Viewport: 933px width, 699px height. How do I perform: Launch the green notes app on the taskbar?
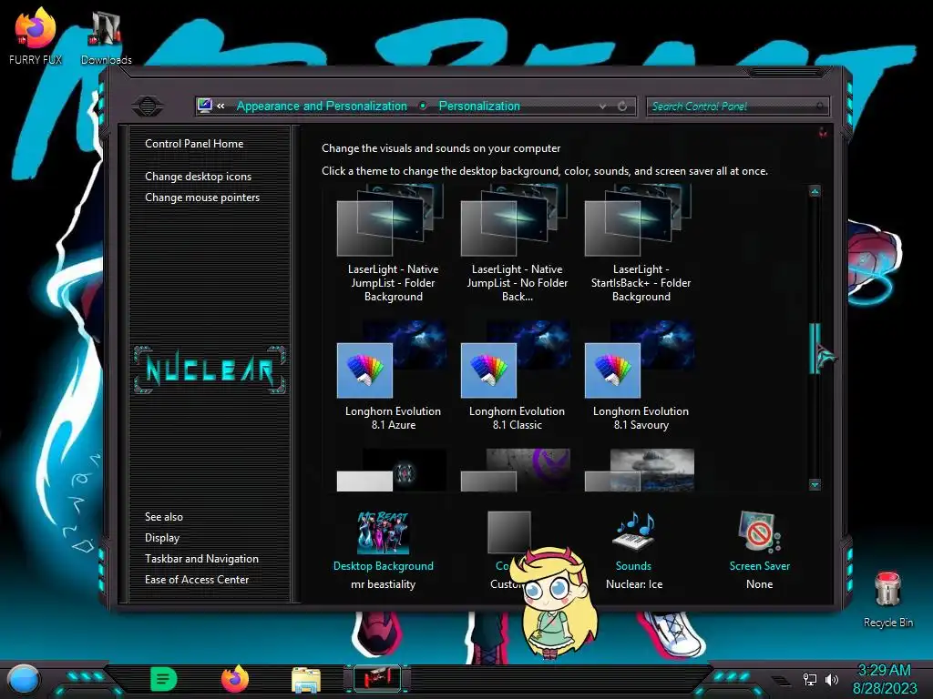click(x=163, y=679)
